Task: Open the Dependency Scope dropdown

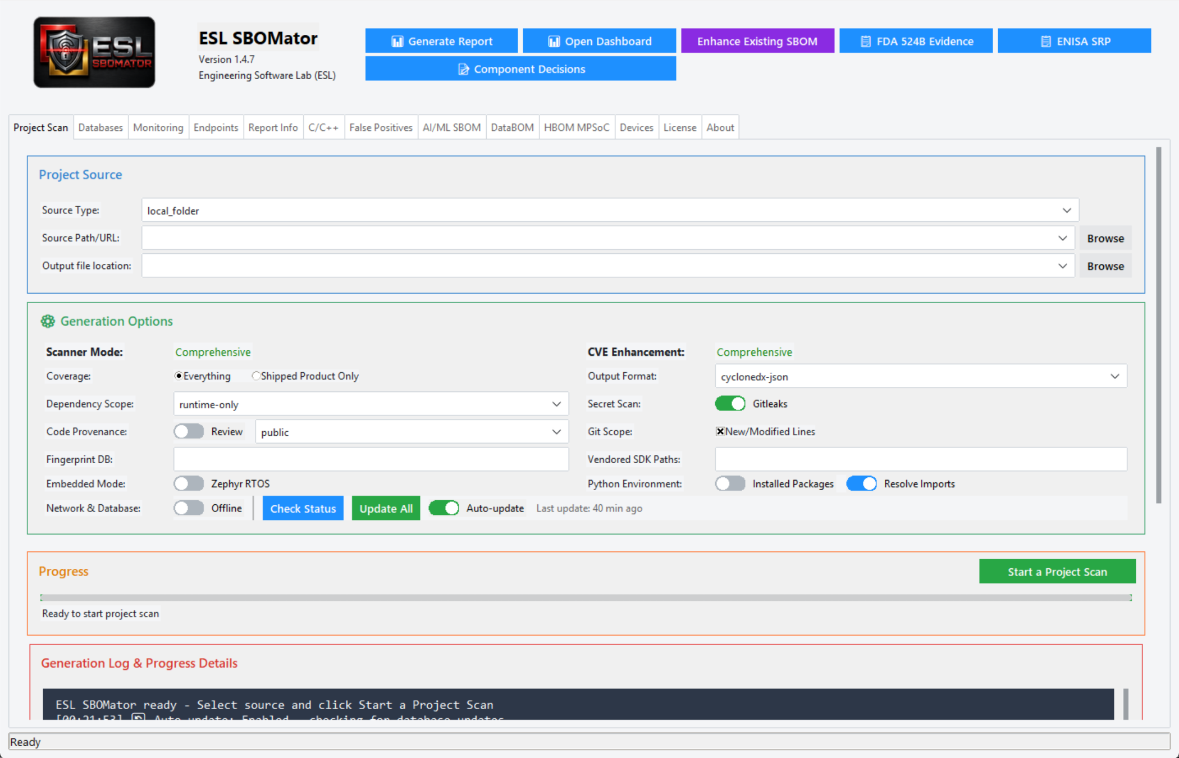Action: pyautogui.click(x=371, y=404)
